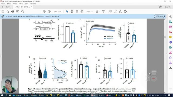
Task: Click the scrolling mode icon in the toolbar
Action: pyautogui.click(x=103, y=11)
